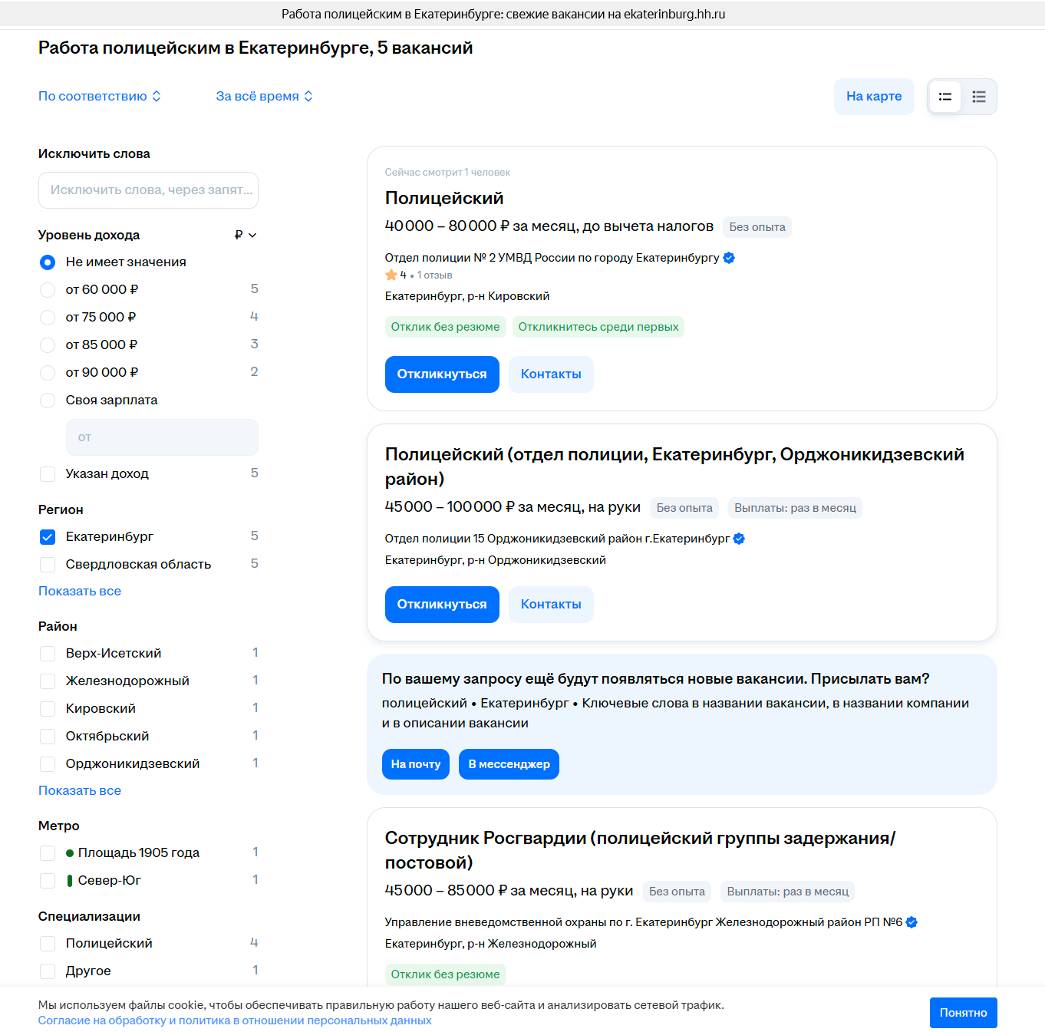This screenshot has width=1045, height=1032.
Task: Uncheck the Екатеринбург region checkbox
Action: [48, 537]
